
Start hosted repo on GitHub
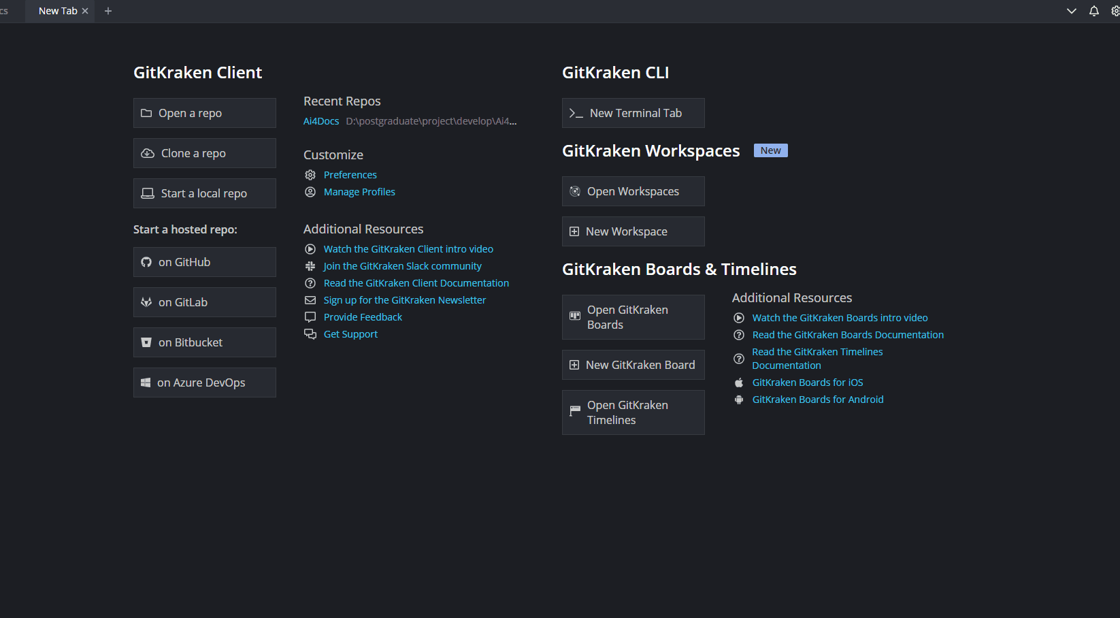[x=205, y=262]
